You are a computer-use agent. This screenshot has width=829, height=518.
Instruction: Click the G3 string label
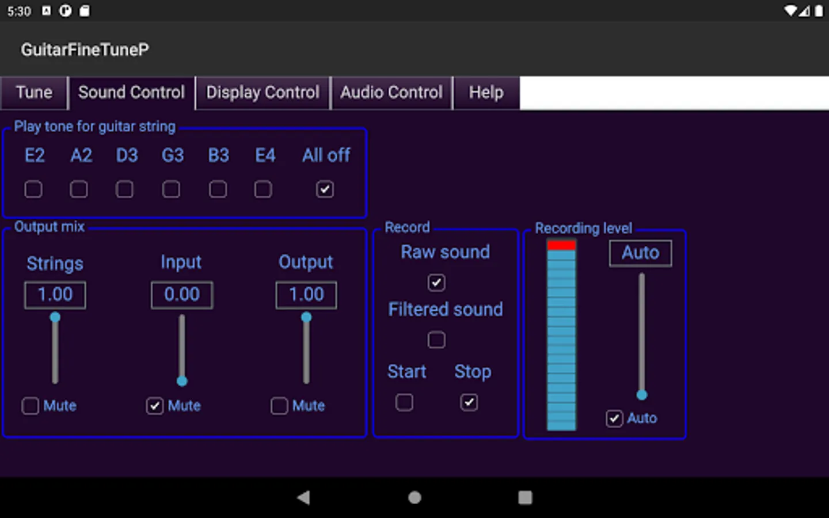(x=173, y=155)
